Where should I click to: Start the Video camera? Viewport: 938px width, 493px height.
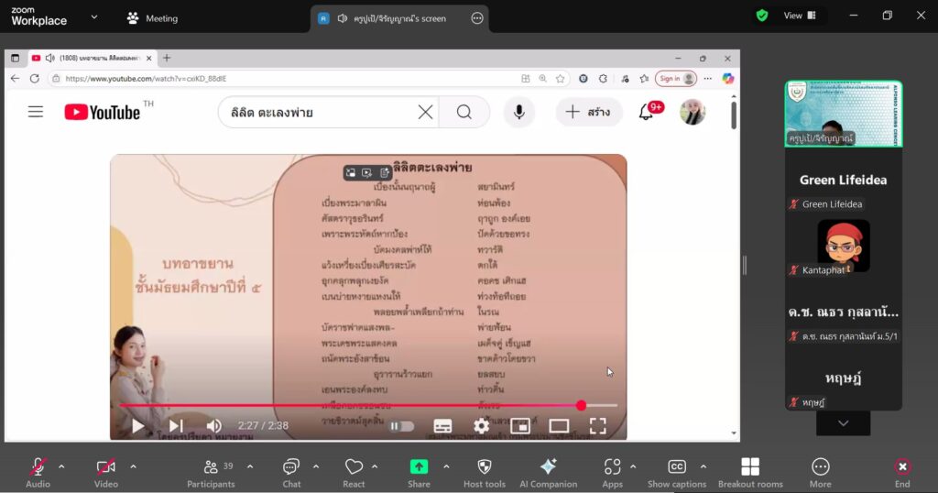coord(106,473)
